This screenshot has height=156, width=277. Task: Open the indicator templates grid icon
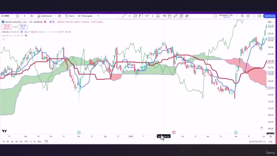[60, 16]
